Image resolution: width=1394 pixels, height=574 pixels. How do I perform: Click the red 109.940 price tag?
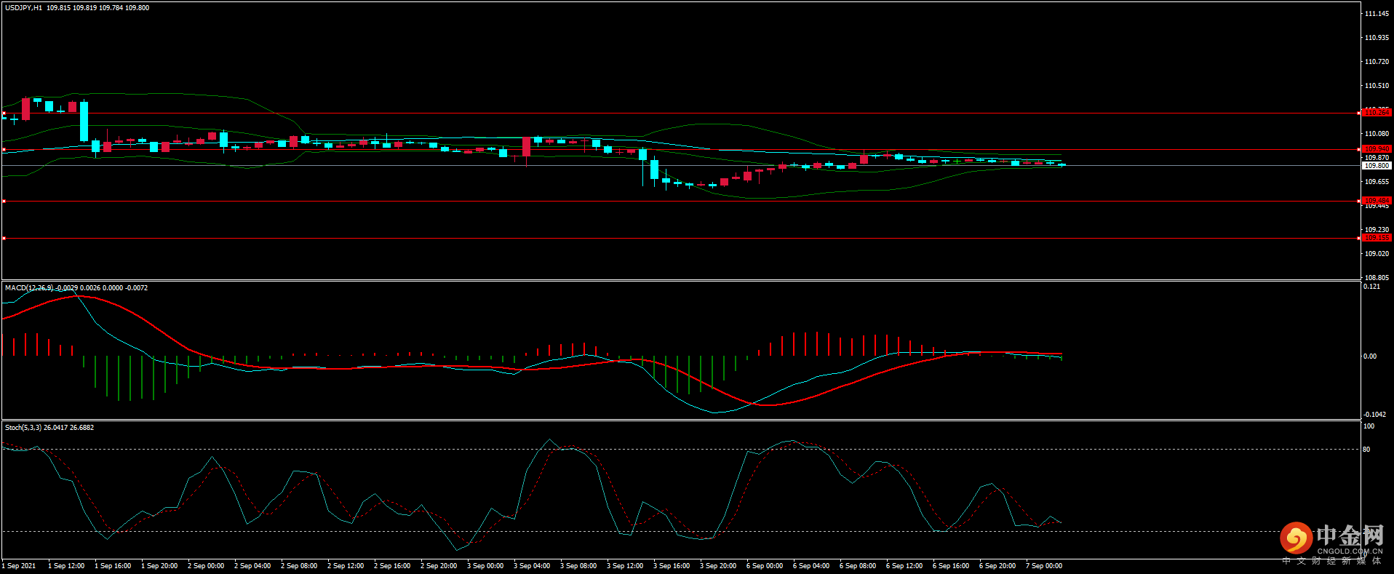coord(1377,149)
